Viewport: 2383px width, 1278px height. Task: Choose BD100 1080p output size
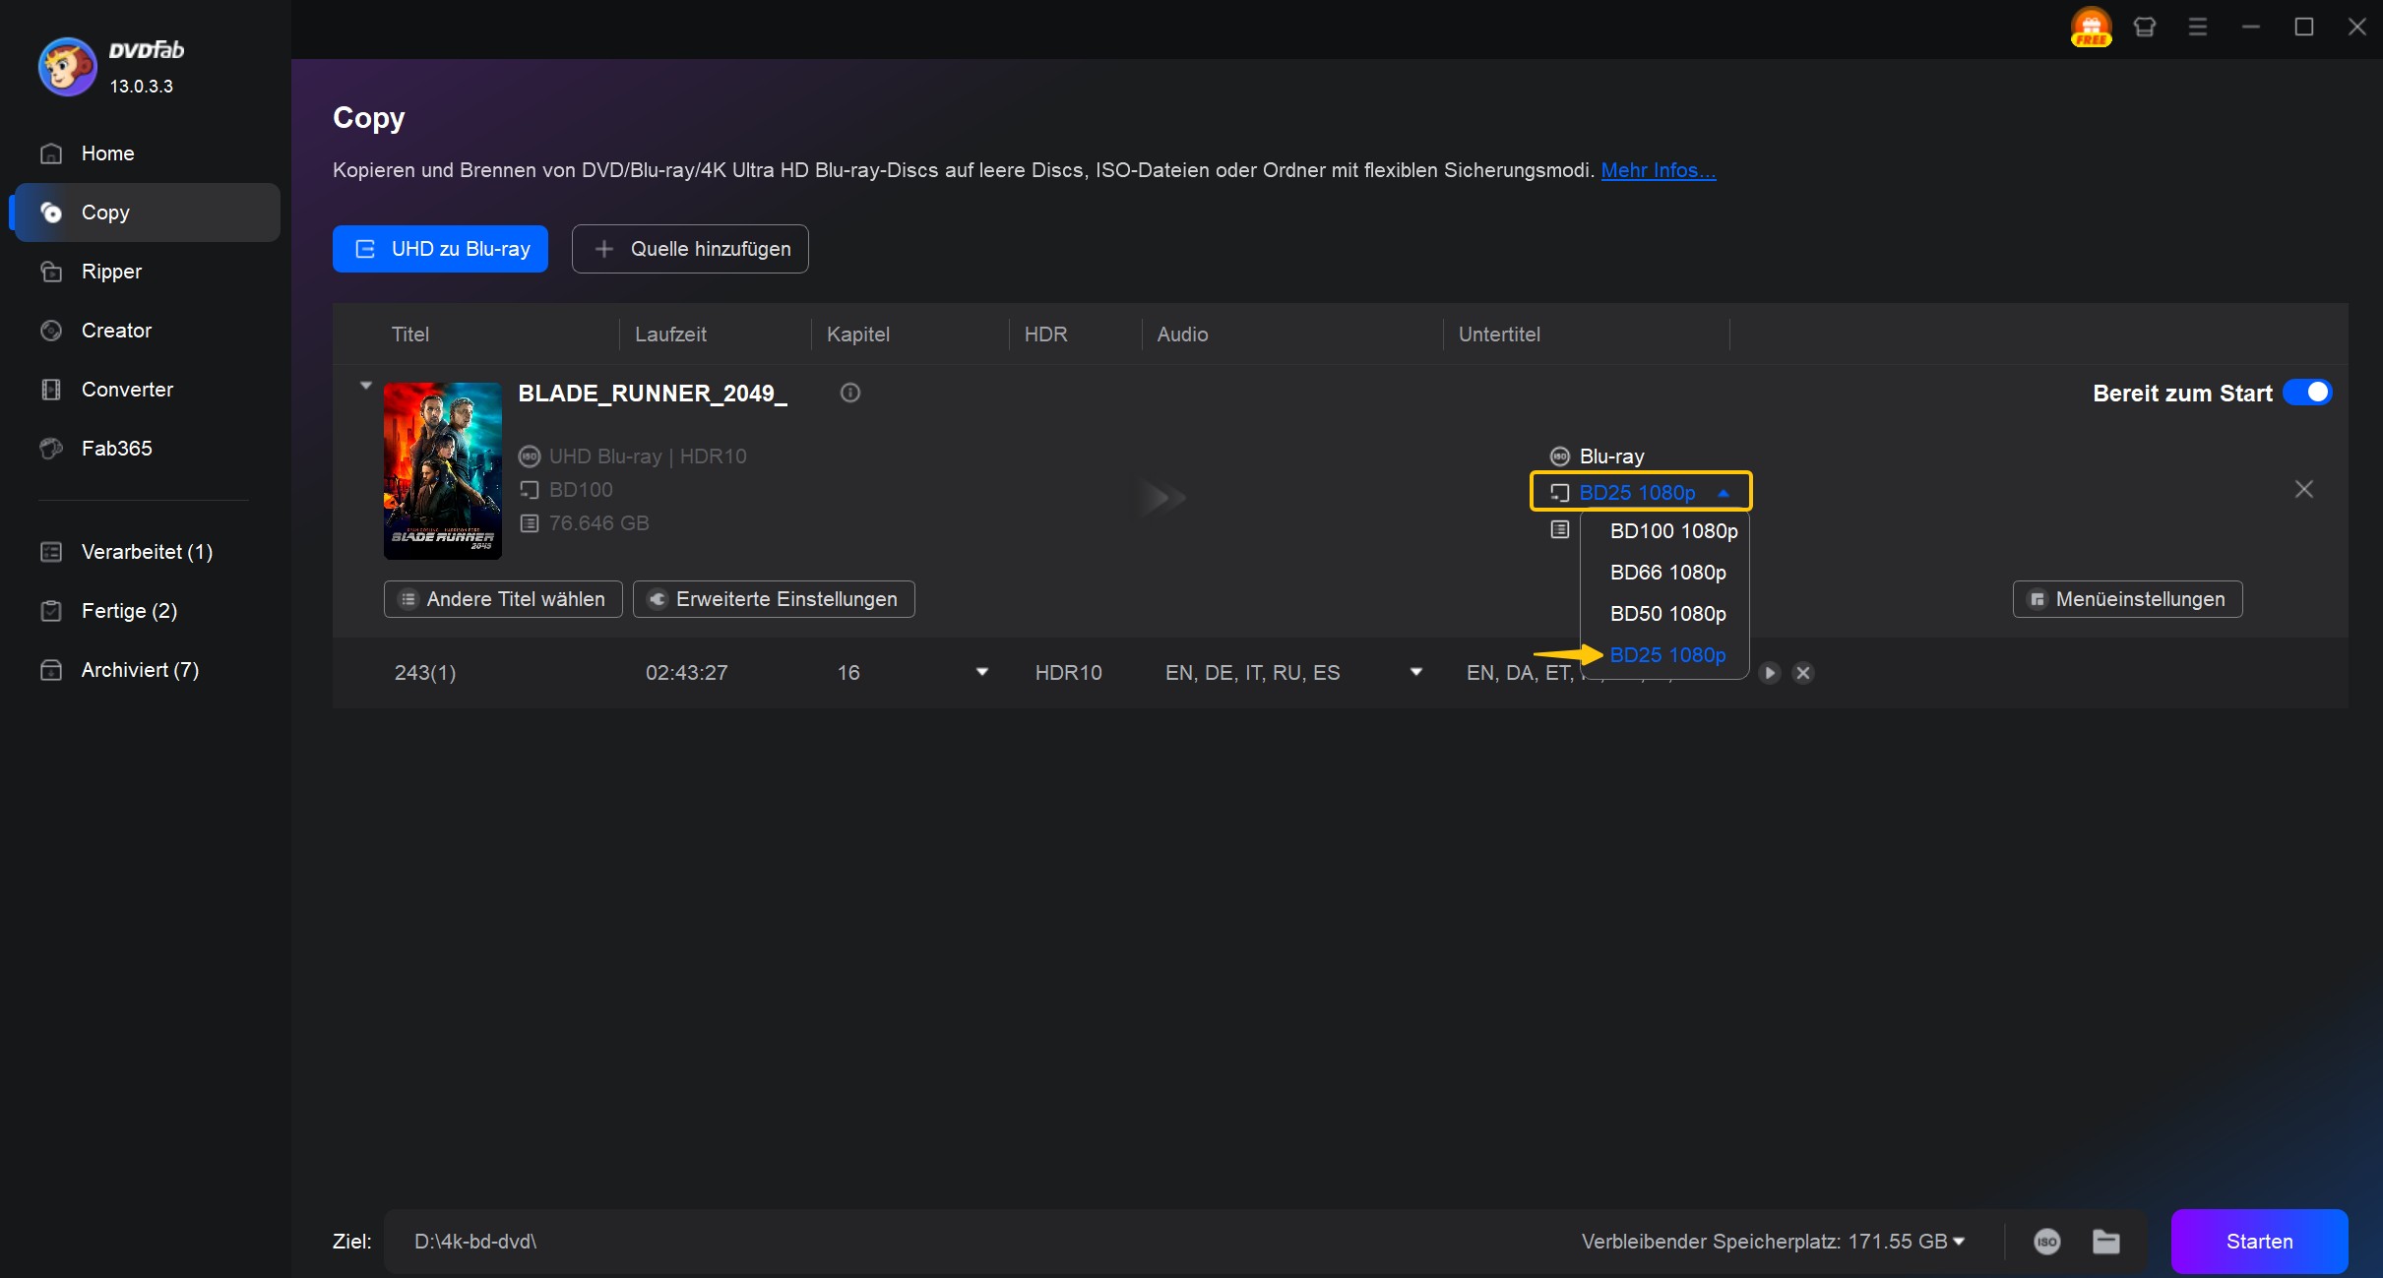point(1673,531)
